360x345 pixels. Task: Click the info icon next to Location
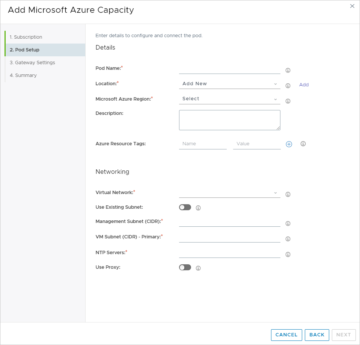[x=288, y=86]
